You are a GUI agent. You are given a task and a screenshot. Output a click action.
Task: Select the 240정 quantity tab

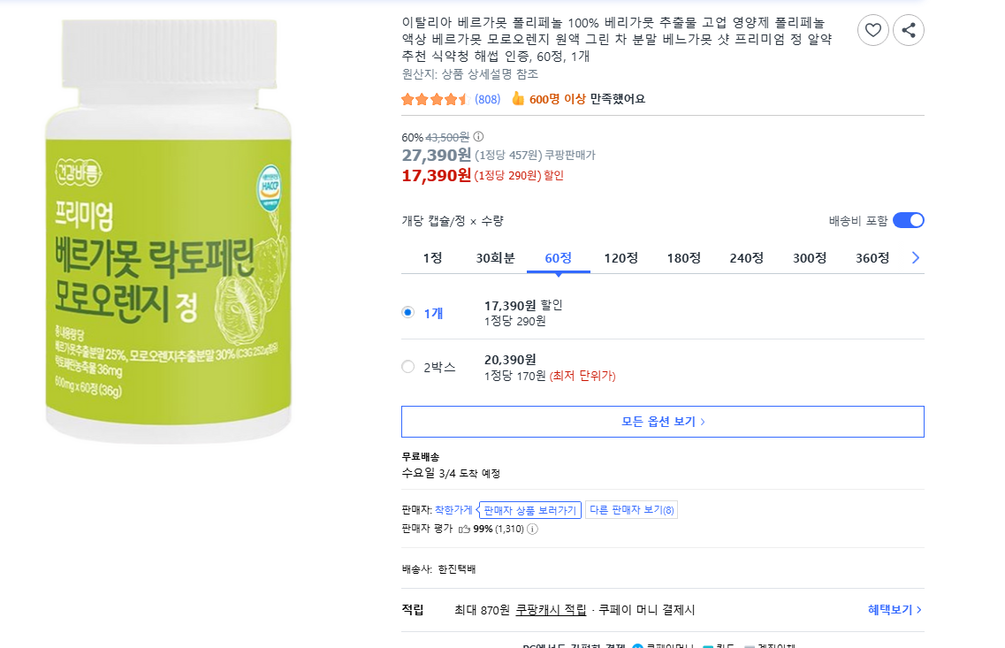pos(746,258)
